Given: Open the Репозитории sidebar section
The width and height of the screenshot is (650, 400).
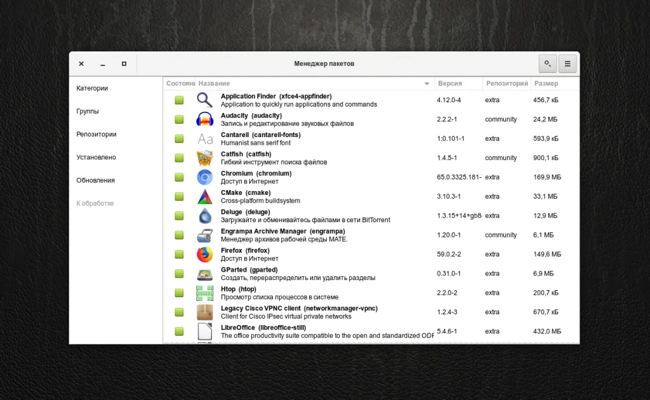Looking at the screenshot, I should (96, 135).
